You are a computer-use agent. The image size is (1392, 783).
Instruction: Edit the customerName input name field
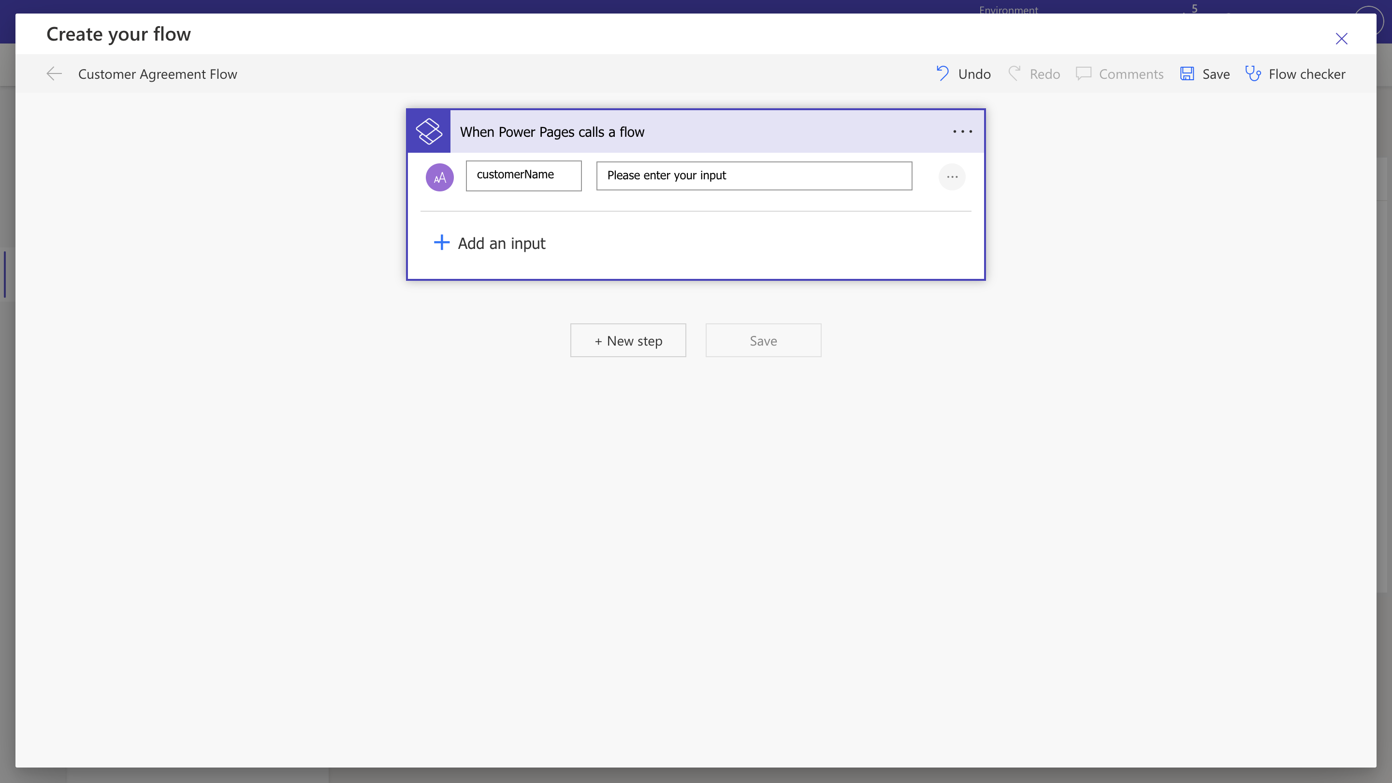[x=523, y=175]
